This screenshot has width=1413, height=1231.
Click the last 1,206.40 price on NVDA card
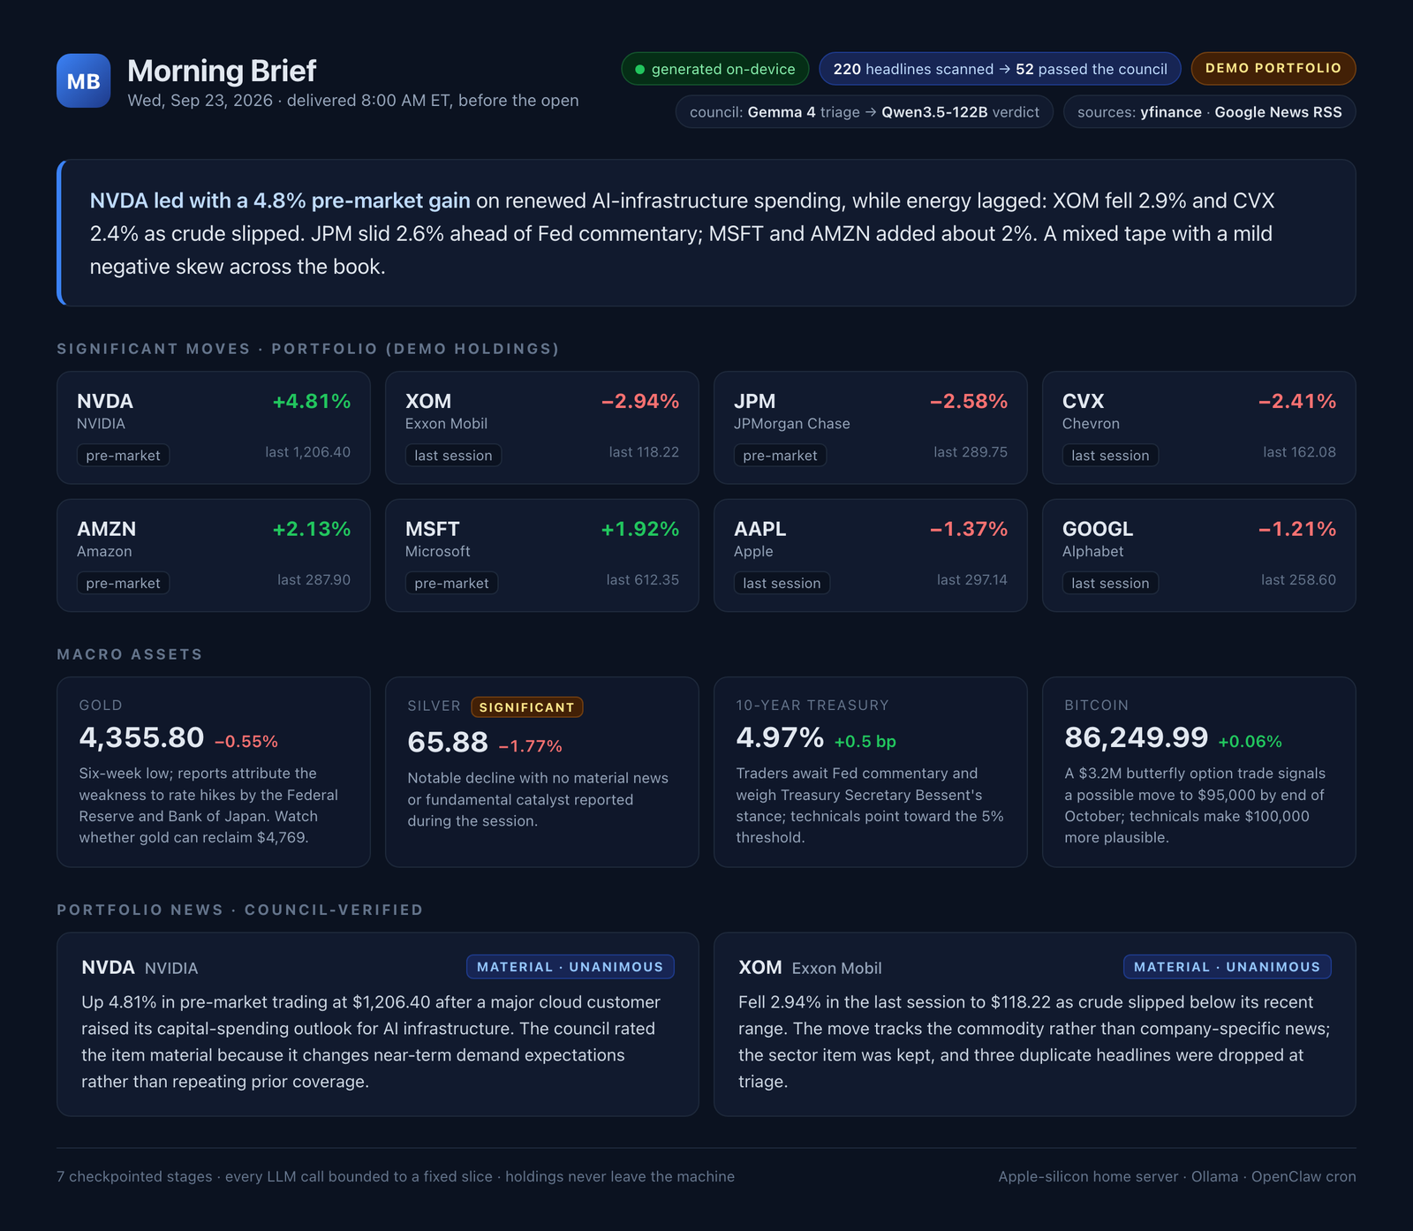click(307, 452)
